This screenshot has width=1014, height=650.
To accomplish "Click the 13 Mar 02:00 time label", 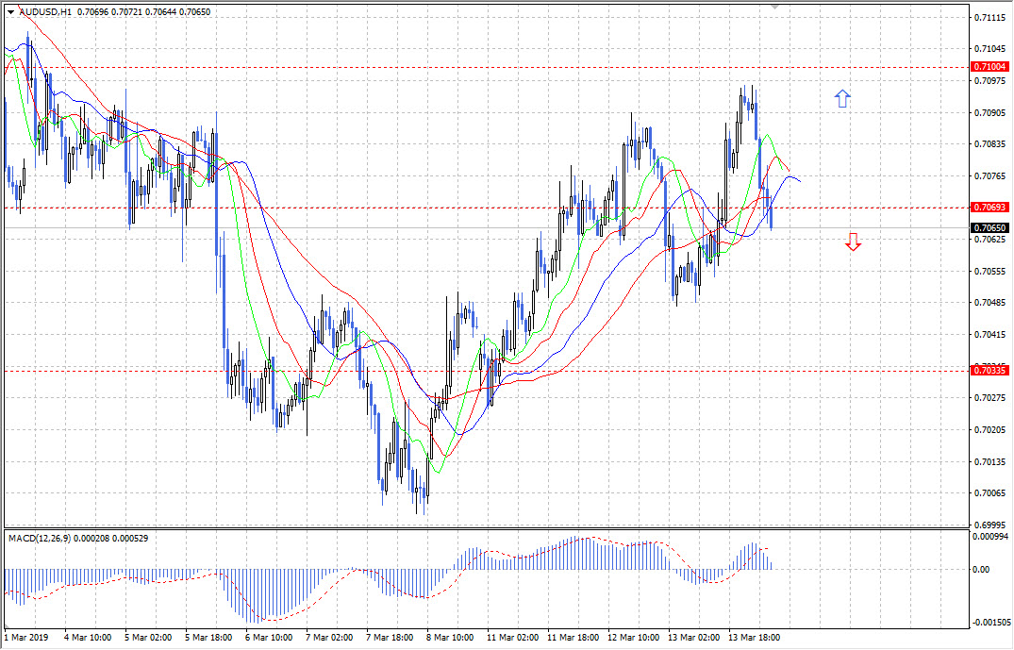I will 694,638.
